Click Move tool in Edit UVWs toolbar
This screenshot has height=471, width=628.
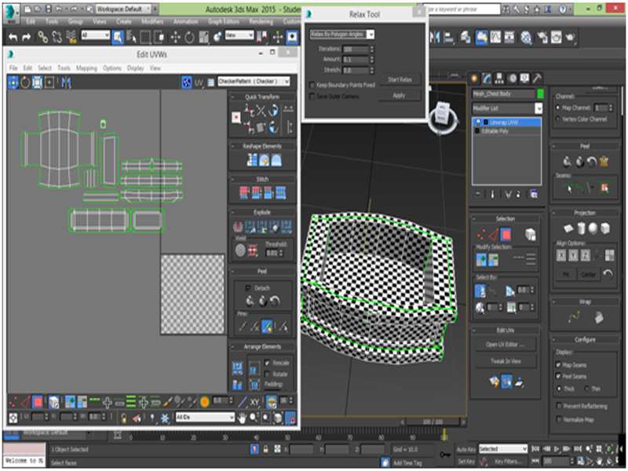pos(13,82)
